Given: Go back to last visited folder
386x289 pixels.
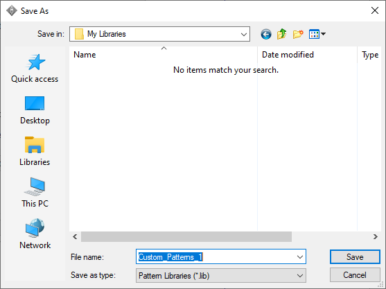Looking at the screenshot, I should tap(266, 34).
